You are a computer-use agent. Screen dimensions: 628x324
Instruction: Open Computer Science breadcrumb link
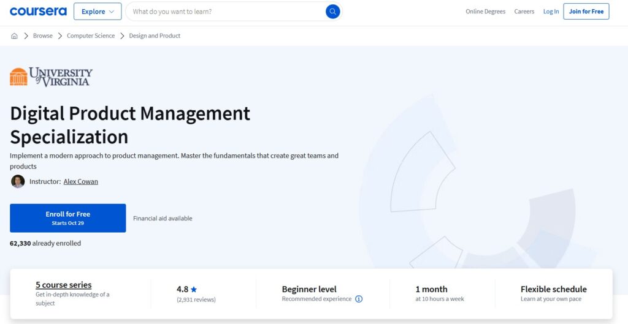click(x=91, y=36)
